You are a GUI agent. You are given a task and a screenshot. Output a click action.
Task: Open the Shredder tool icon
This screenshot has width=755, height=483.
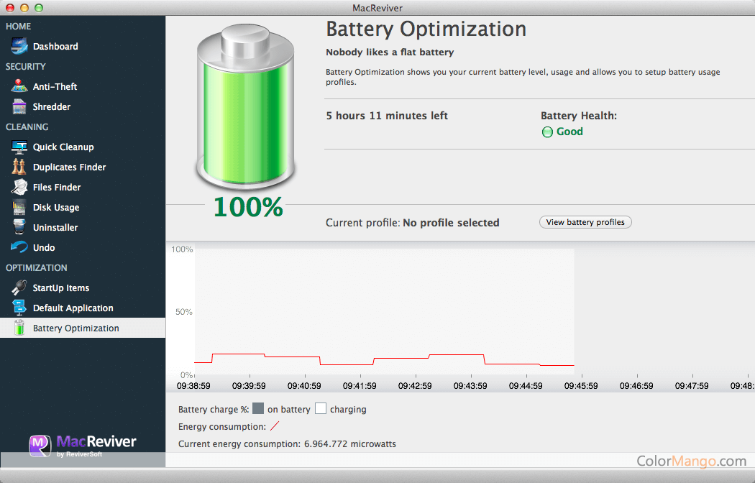(x=19, y=106)
